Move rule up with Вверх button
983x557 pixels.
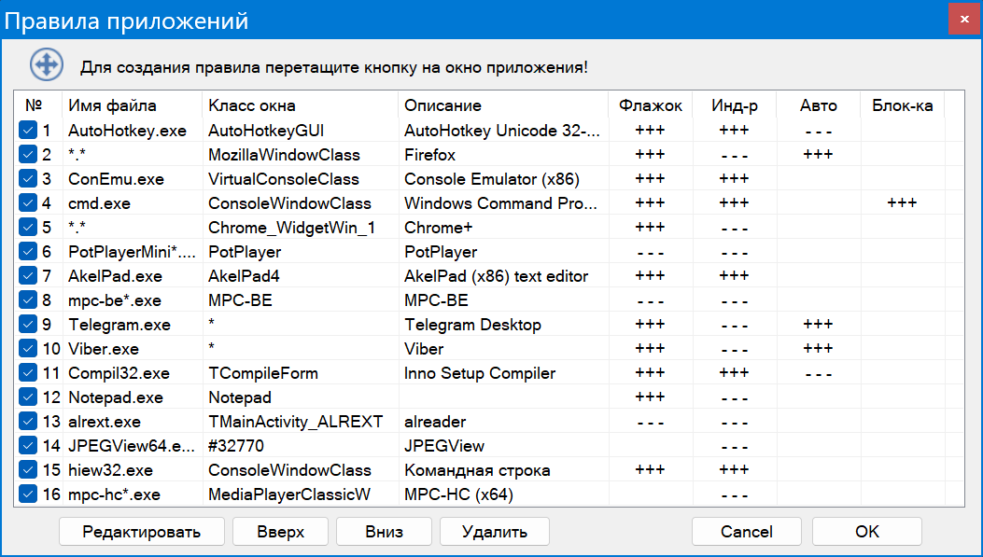pos(280,531)
